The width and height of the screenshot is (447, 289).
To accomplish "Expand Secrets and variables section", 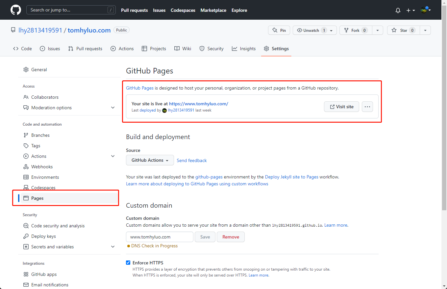I will pos(113,247).
